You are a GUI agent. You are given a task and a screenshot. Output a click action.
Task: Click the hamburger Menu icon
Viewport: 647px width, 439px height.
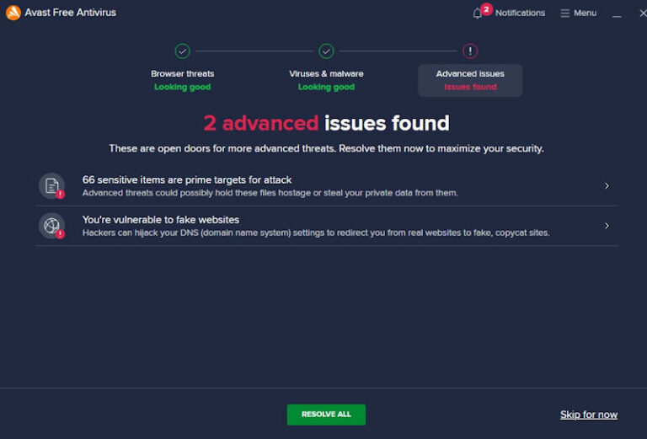564,13
